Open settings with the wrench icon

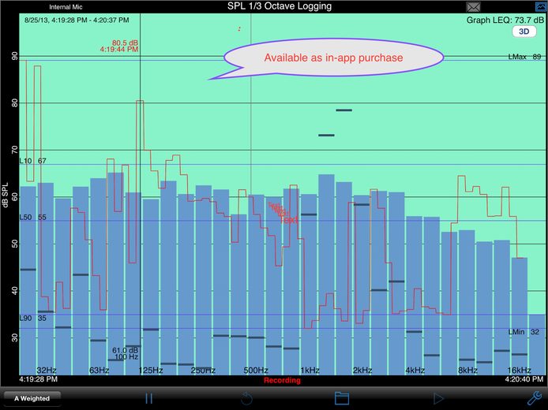534,398
